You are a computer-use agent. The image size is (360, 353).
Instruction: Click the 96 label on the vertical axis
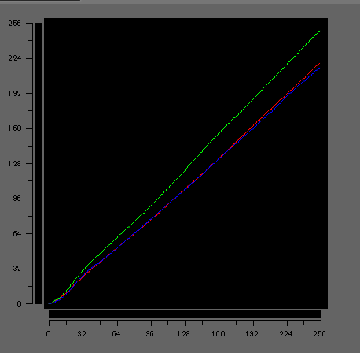17,199
